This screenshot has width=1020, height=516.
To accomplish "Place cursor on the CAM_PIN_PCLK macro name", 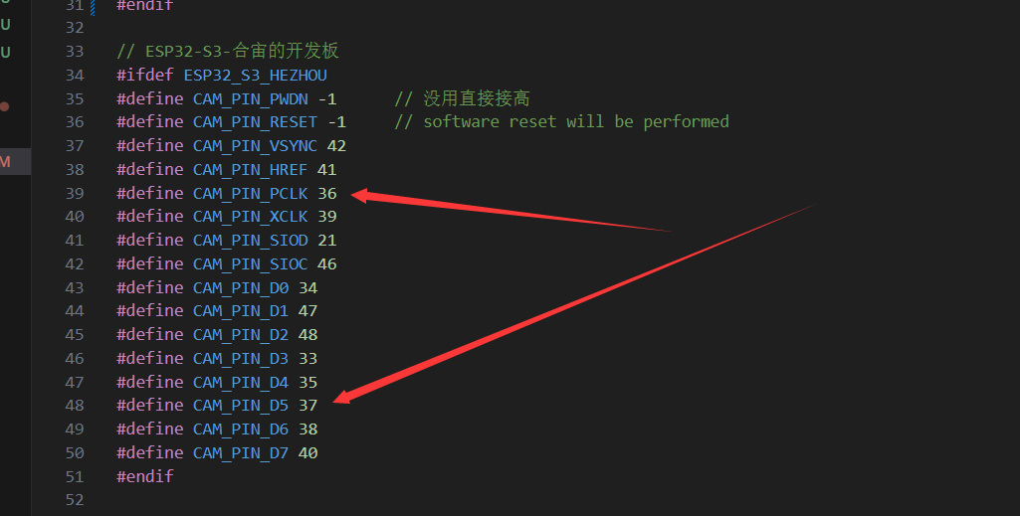I will tap(250, 193).
